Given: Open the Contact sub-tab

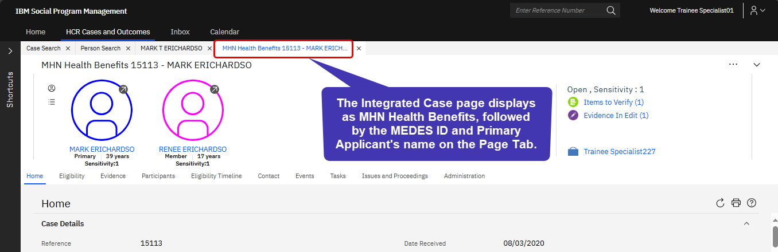Looking at the screenshot, I should coord(269,176).
